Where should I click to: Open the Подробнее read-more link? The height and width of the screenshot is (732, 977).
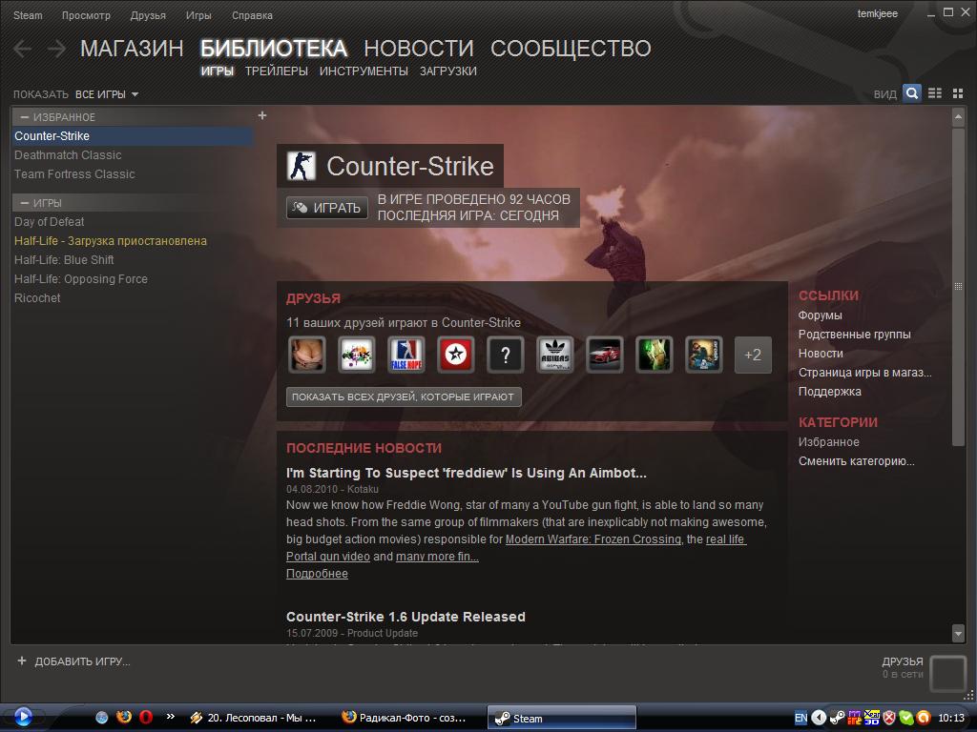pos(317,573)
